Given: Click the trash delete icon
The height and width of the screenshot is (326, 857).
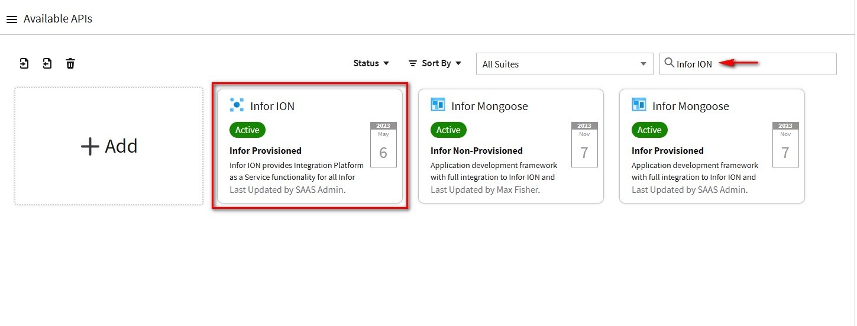Looking at the screenshot, I should (x=70, y=63).
